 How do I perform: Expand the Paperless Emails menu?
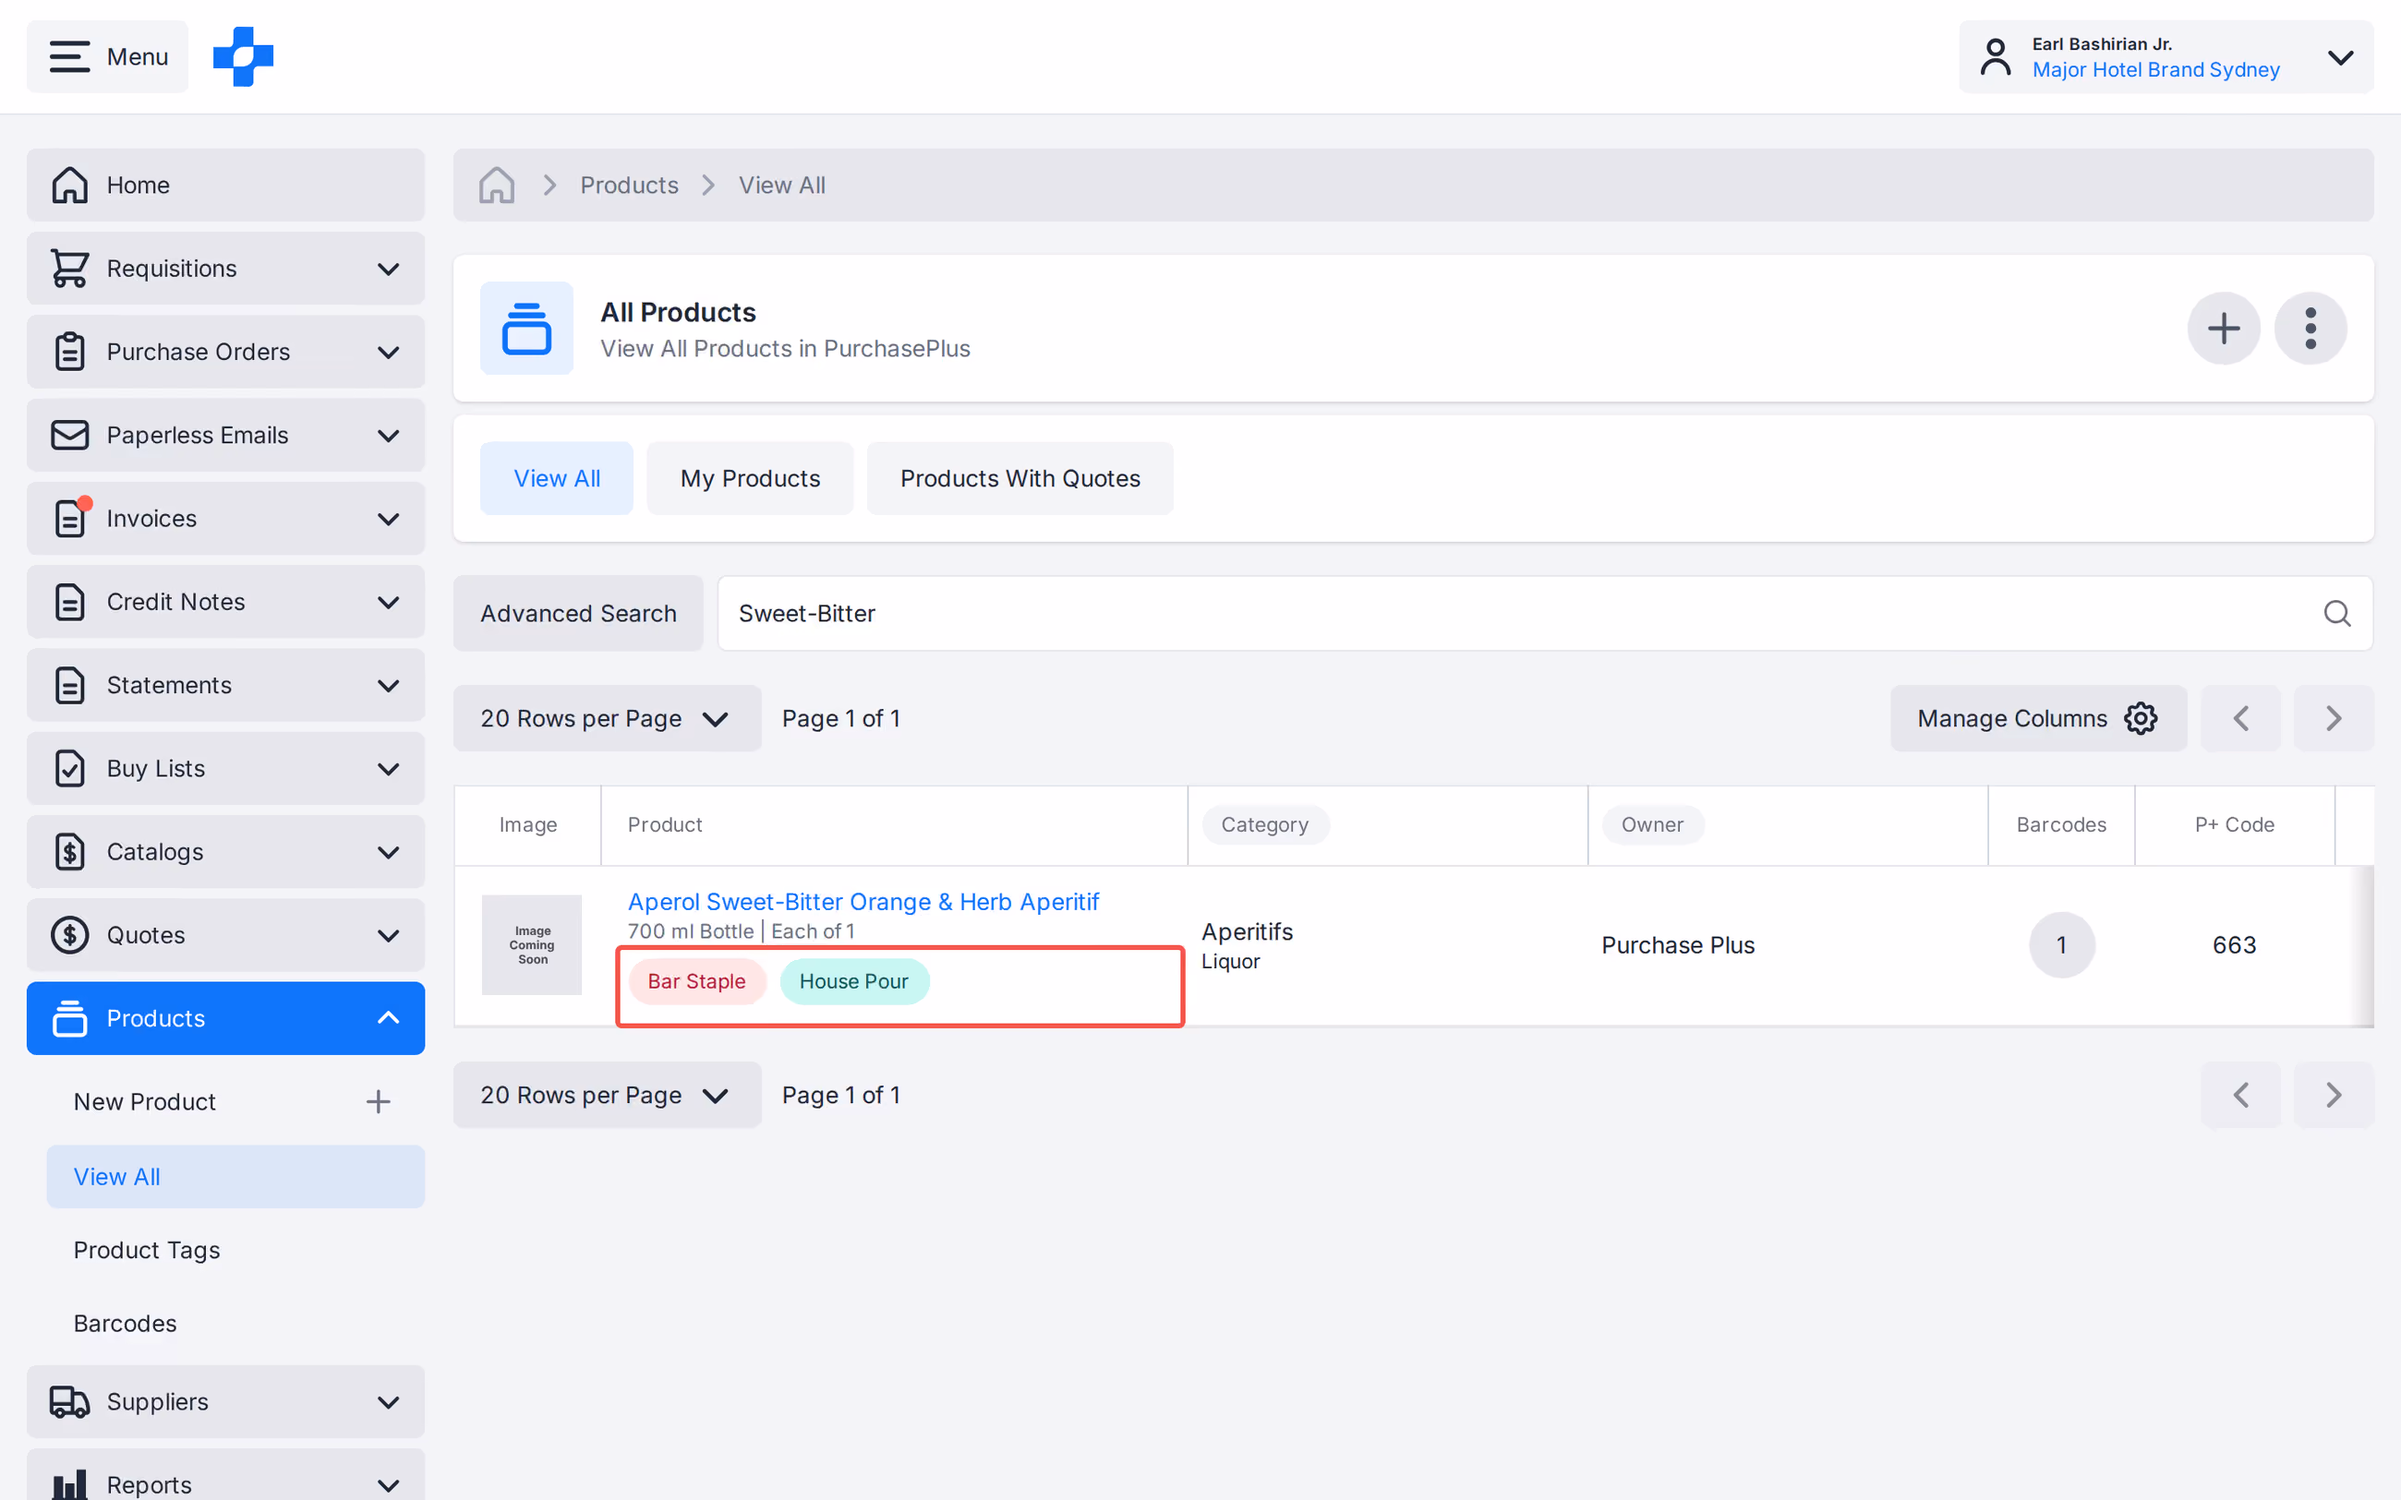[225, 435]
